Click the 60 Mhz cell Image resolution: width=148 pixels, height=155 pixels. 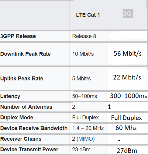tap(126, 128)
